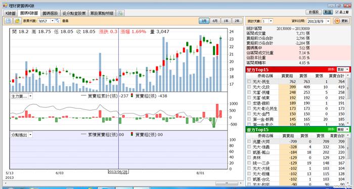
Task: Expand the 主力買賣 indicator dropdown
Action: 31,96
